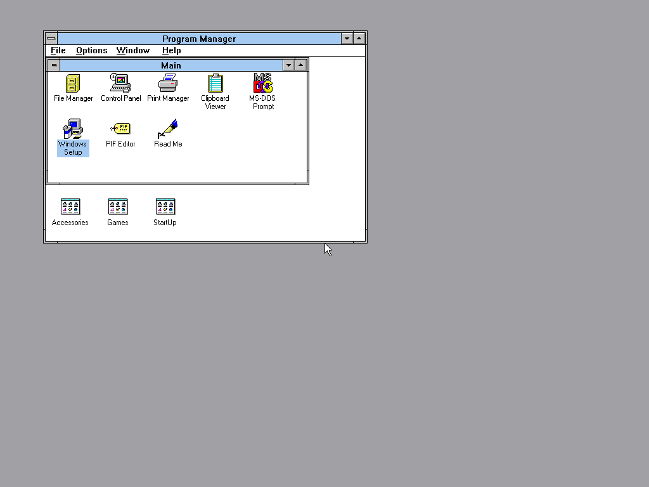Open the StartUp program group
This screenshot has width=649, height=487.
(x=164, y=207)
